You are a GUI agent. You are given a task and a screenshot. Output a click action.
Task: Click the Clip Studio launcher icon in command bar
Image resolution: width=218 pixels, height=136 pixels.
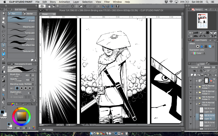click(43, 6)
